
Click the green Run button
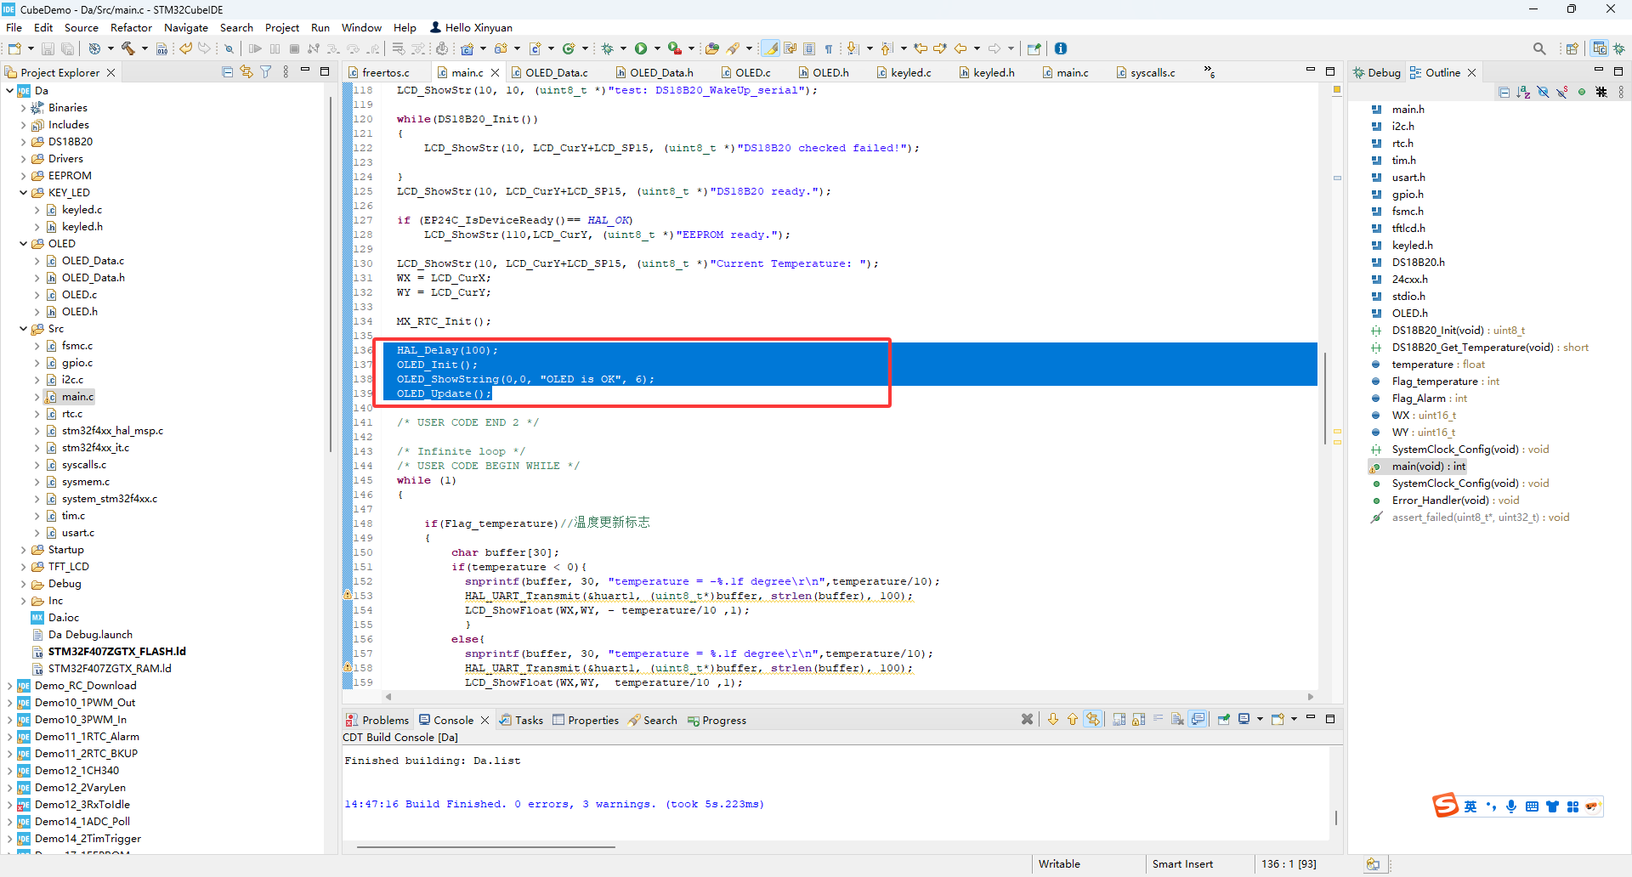tap(641, 48)
